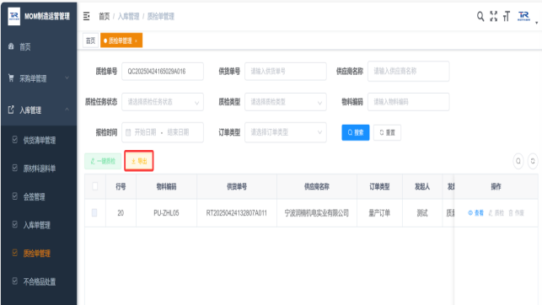Viewport: 542px width, 305px height.
Task: Open 订单类型 dropdown
Action: pyautogui.click(x=286, y=132)
